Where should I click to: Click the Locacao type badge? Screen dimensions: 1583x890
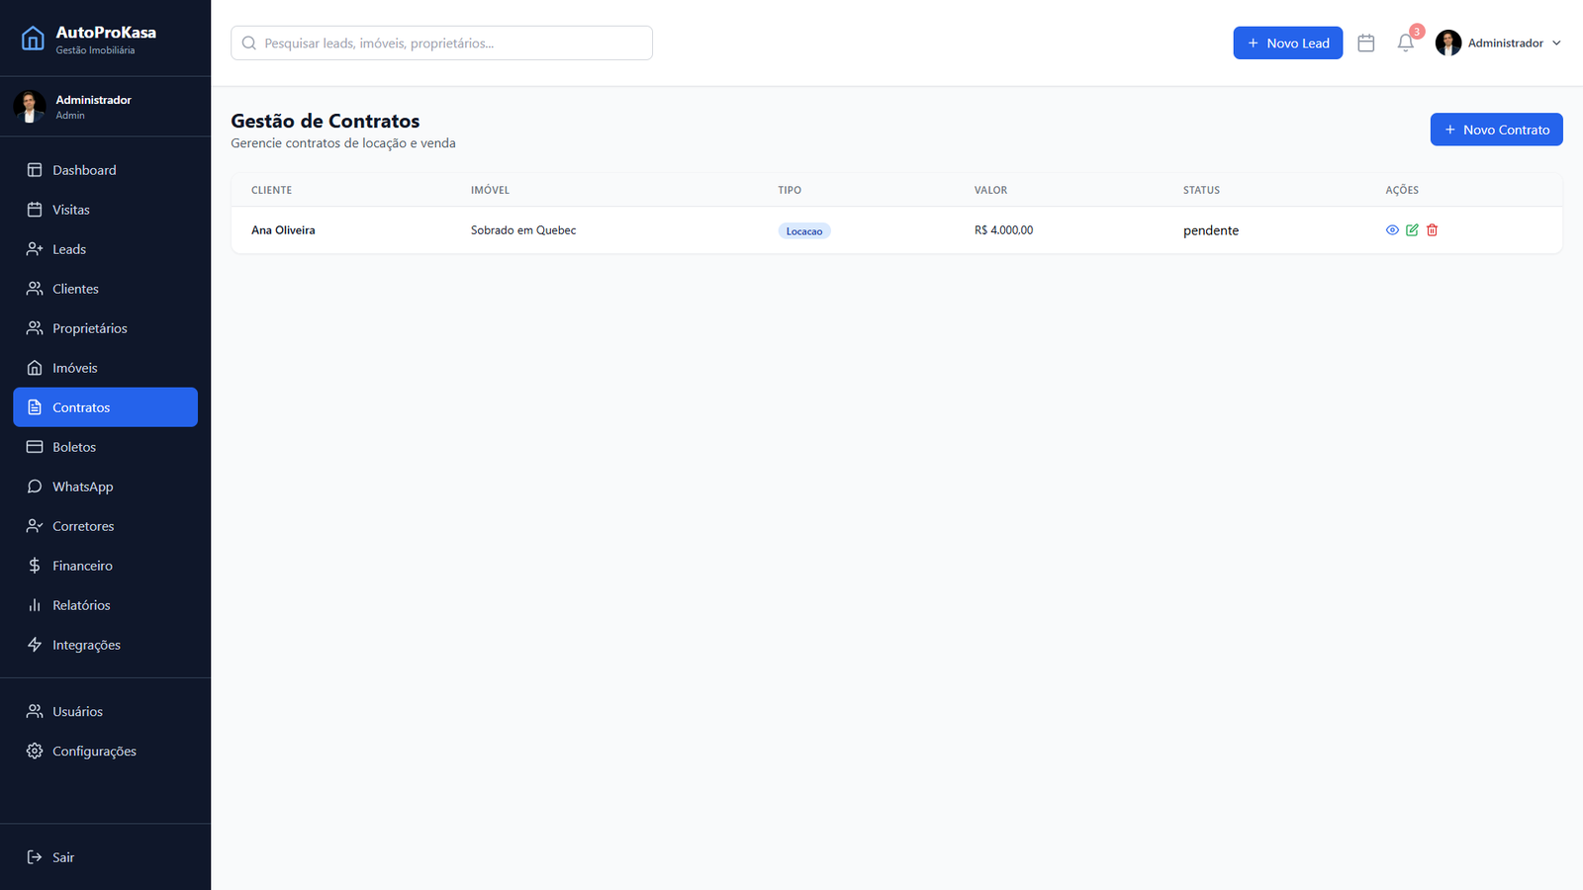[804, 231]
